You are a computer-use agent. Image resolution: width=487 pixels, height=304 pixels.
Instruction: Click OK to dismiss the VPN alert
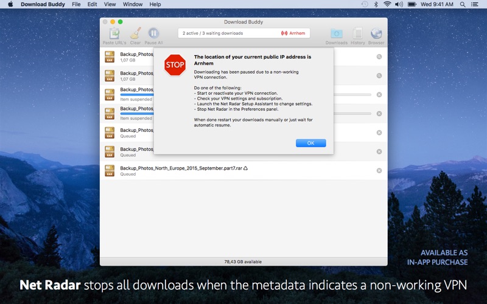(x=310, y=143)
